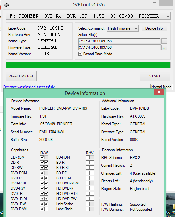Expand the Select Command combo box
This screenshot has height=217, width=175.
click(122, 28)
